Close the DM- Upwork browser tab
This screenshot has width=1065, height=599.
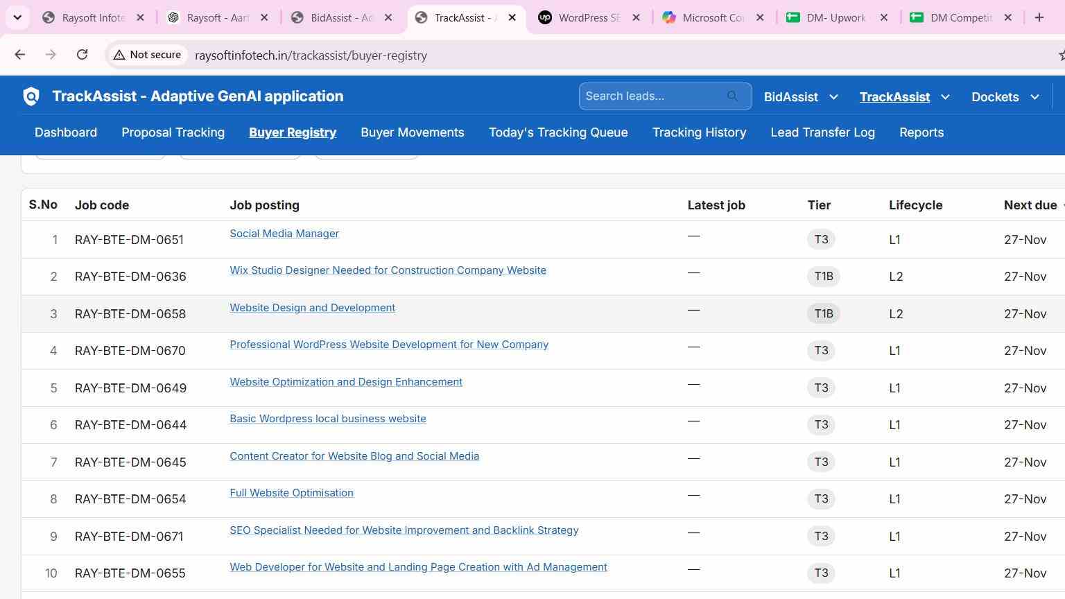pos(884,18)
